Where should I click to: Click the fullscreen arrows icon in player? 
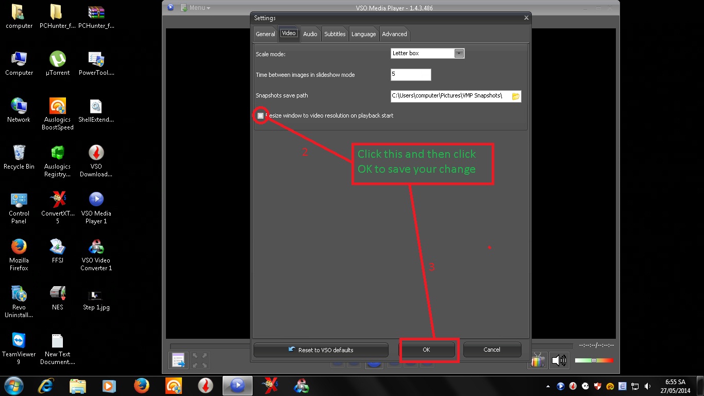pyautogui.click(x=200, y=360)
